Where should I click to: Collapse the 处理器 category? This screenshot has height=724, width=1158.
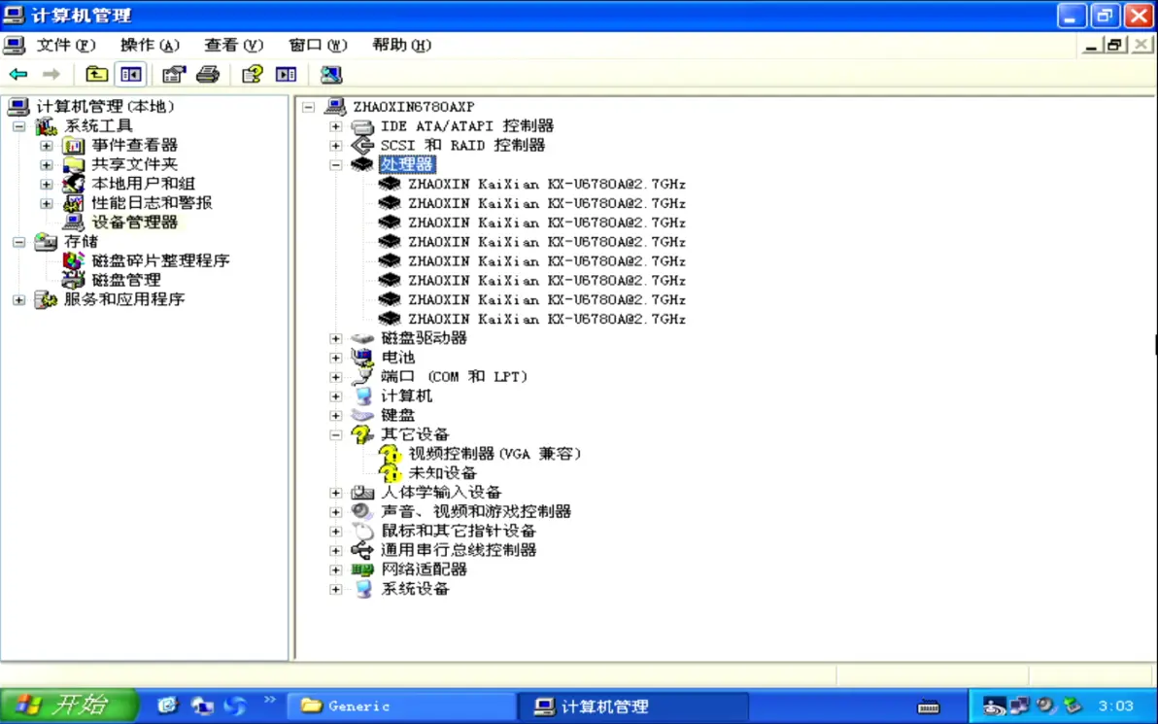336,165
